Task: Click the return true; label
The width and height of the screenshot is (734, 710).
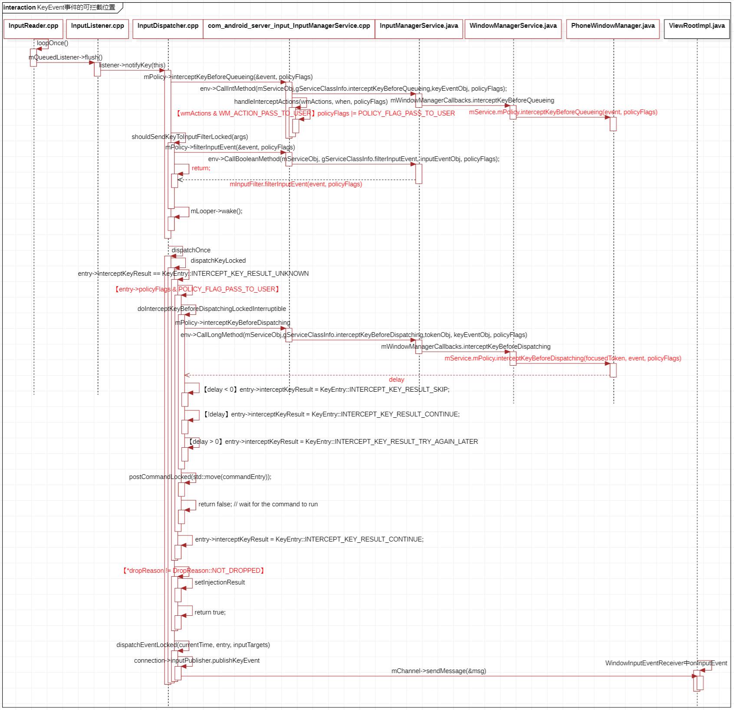Action: click(210, 612)
